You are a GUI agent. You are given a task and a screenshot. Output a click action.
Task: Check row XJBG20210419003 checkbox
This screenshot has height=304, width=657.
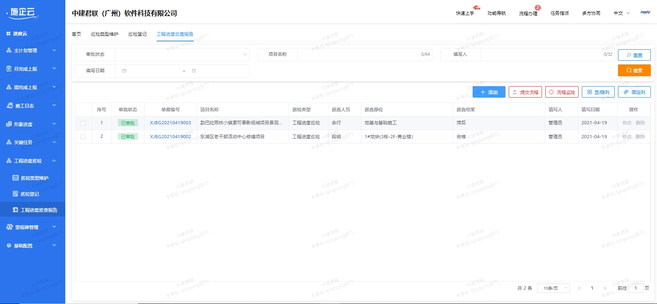click(x=83, y=123)
